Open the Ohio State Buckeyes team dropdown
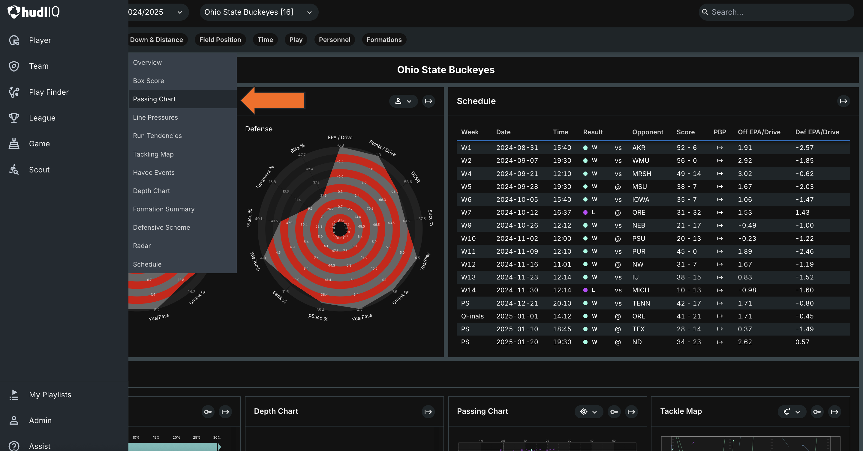The width and height of the screenshot is (863, 451). point(259,12)
